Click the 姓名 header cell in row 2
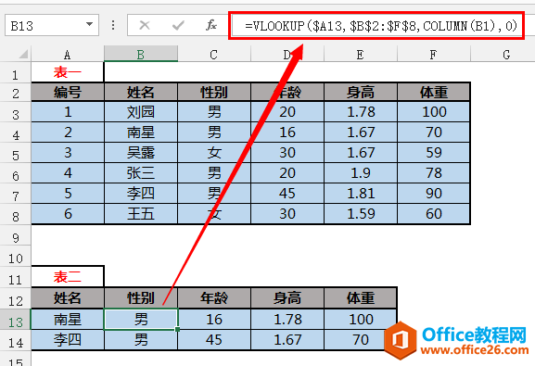The height and width of the screenshot is (366, 535). point(141,92)
